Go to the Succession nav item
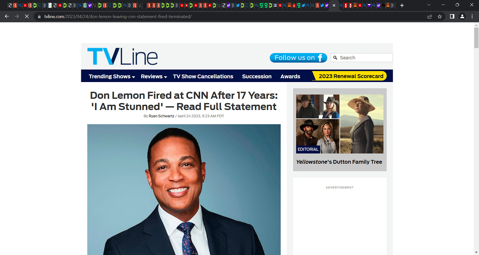479x255 pixels. (257, 76)
